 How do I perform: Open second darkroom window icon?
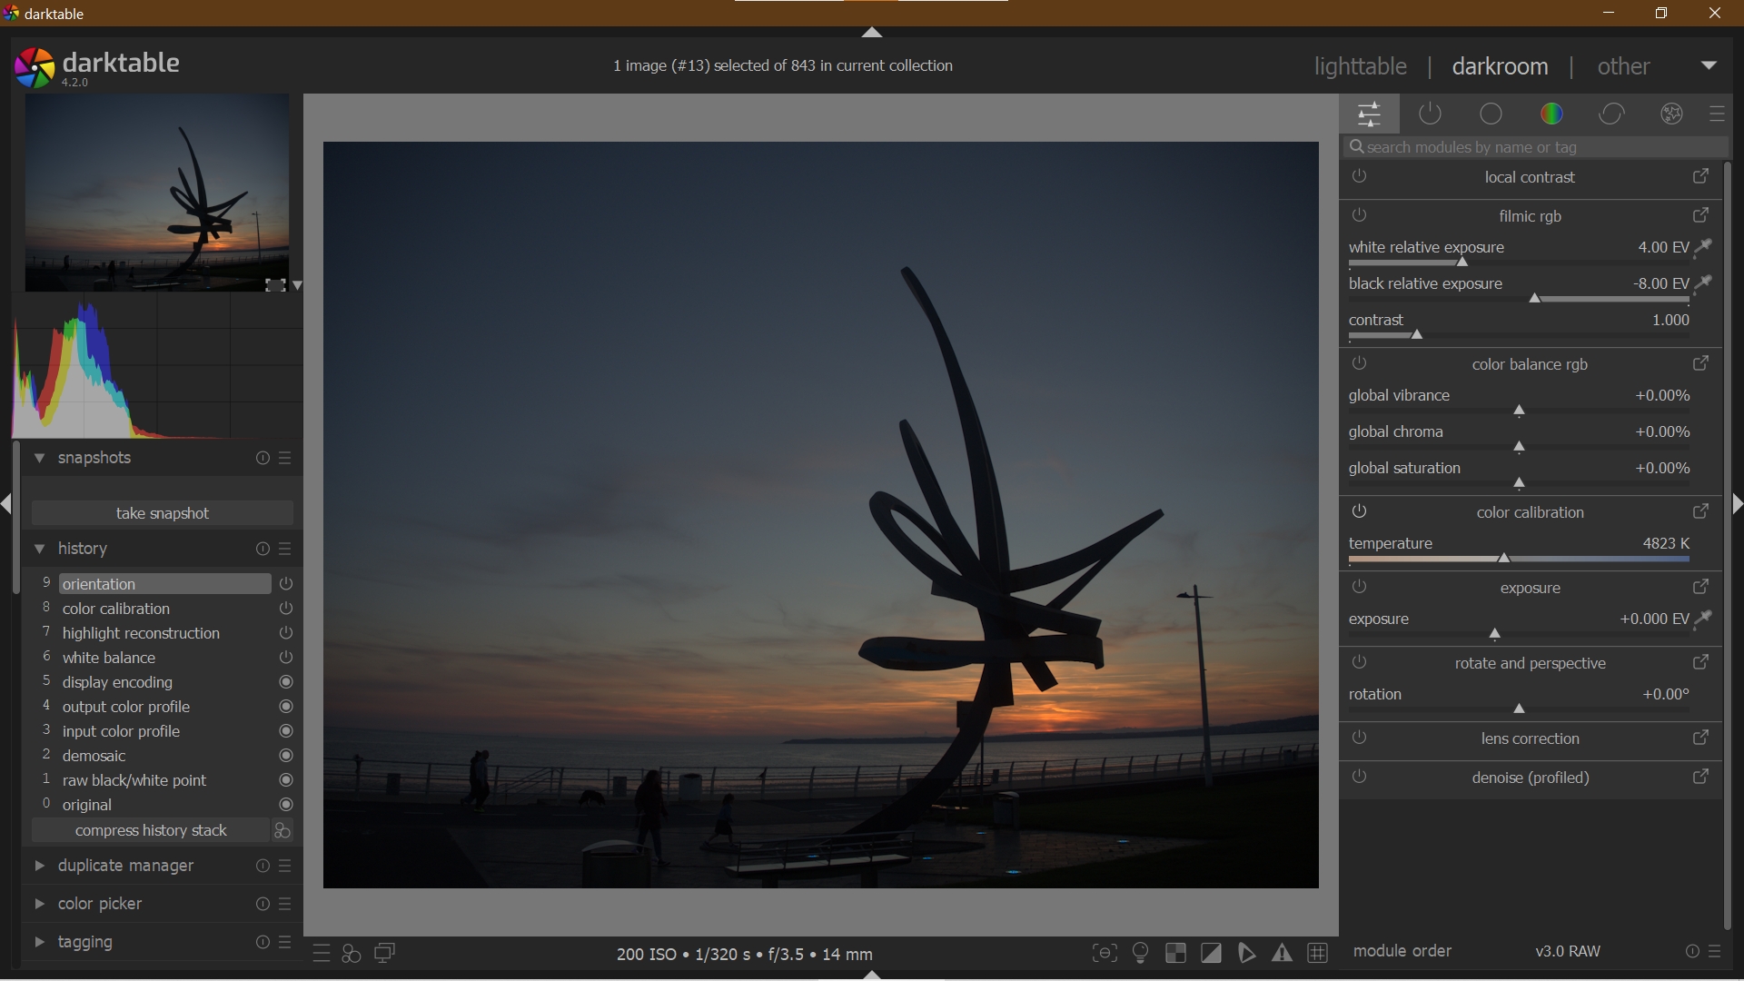pyautogui.click(x=385, y=954)
